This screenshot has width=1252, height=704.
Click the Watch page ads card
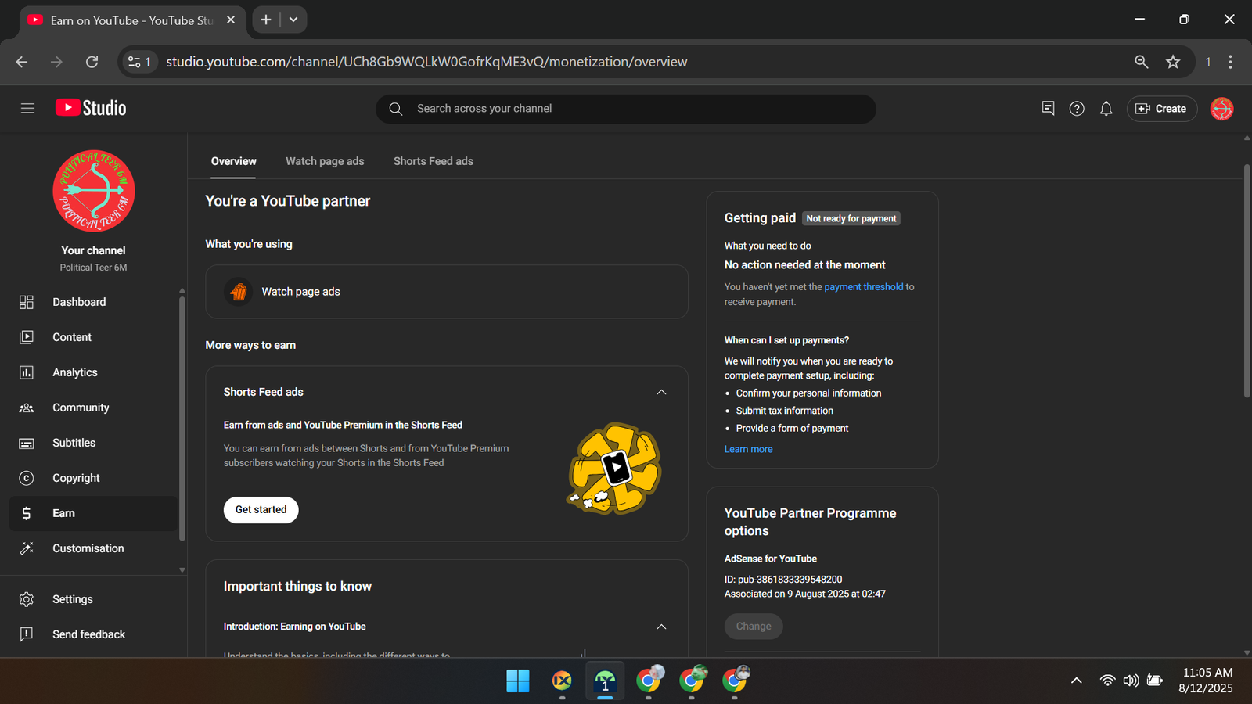(x=447, y=292)
